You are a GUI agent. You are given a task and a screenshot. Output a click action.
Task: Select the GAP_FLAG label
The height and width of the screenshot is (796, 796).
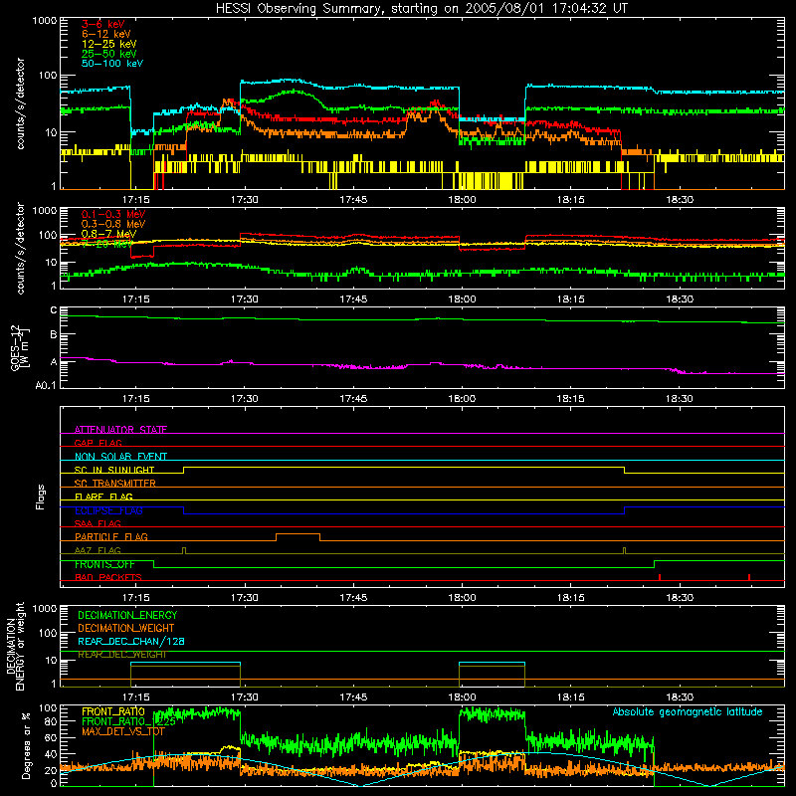[98, 443]
